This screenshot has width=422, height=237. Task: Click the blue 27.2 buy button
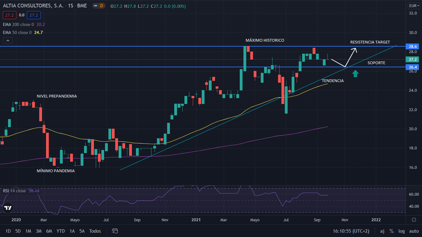click(x=34, y=15)
